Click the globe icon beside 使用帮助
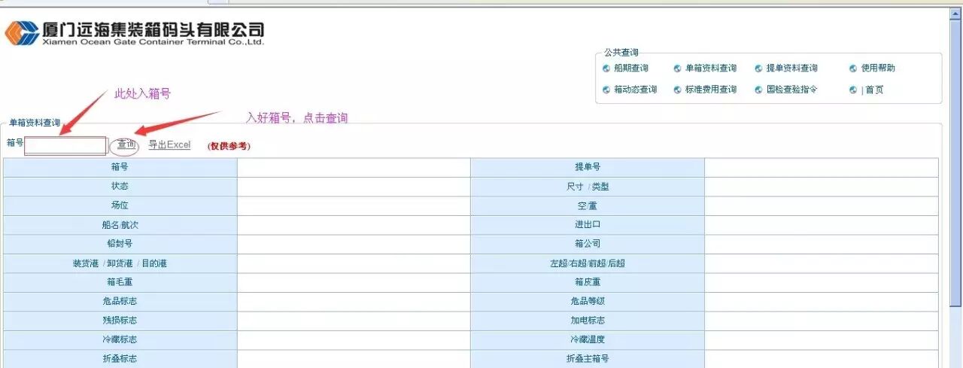This screenshot has width=963, height=368. click(853, 68)
